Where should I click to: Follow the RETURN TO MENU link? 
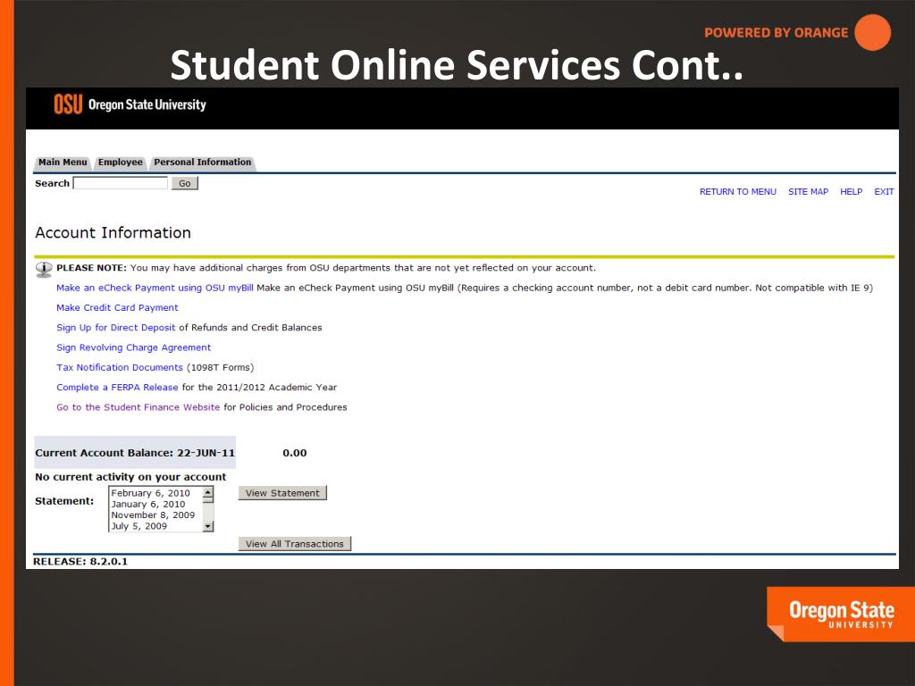point(737,191)
